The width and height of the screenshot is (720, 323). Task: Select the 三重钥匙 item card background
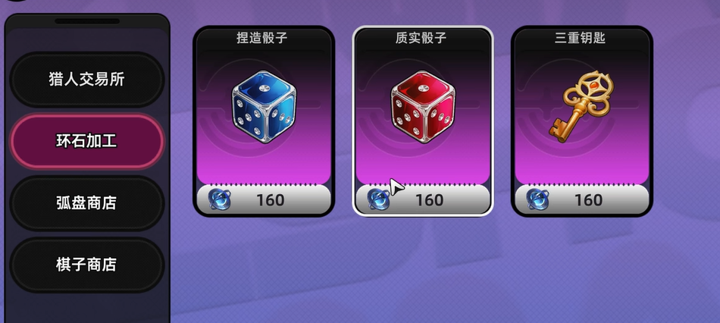click(x=582, y=121)
